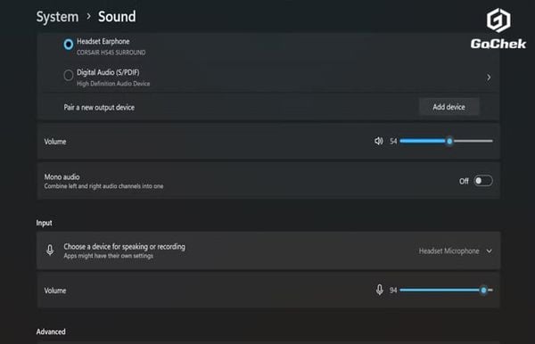Mute output using the speaker volume icon

[x=378, y=141]
